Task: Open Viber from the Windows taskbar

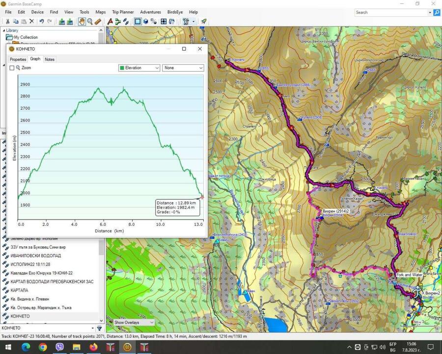Action: tap(60, 347)
